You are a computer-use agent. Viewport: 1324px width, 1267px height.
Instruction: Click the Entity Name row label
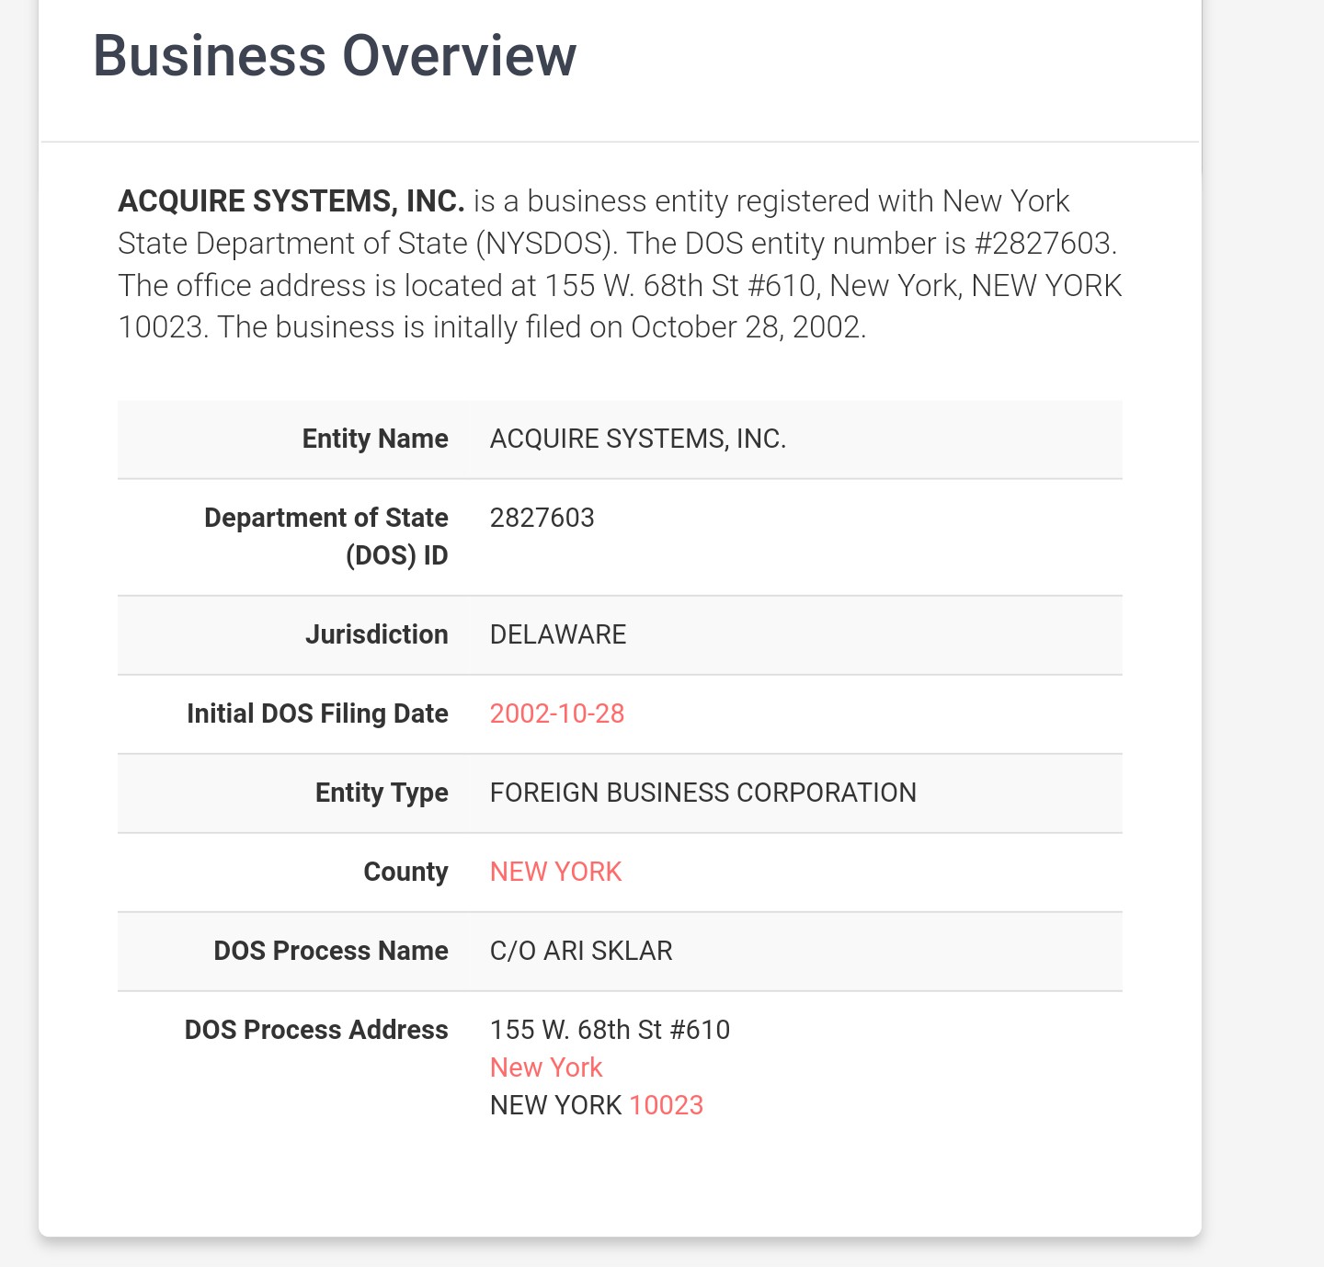click(375, 439)
